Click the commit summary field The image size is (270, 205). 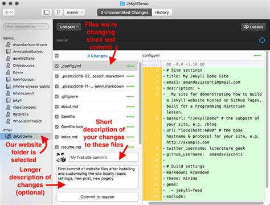[104, 157]
